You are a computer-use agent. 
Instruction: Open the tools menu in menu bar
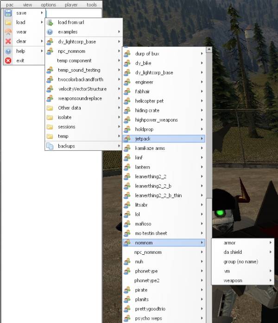pos(92,5)
